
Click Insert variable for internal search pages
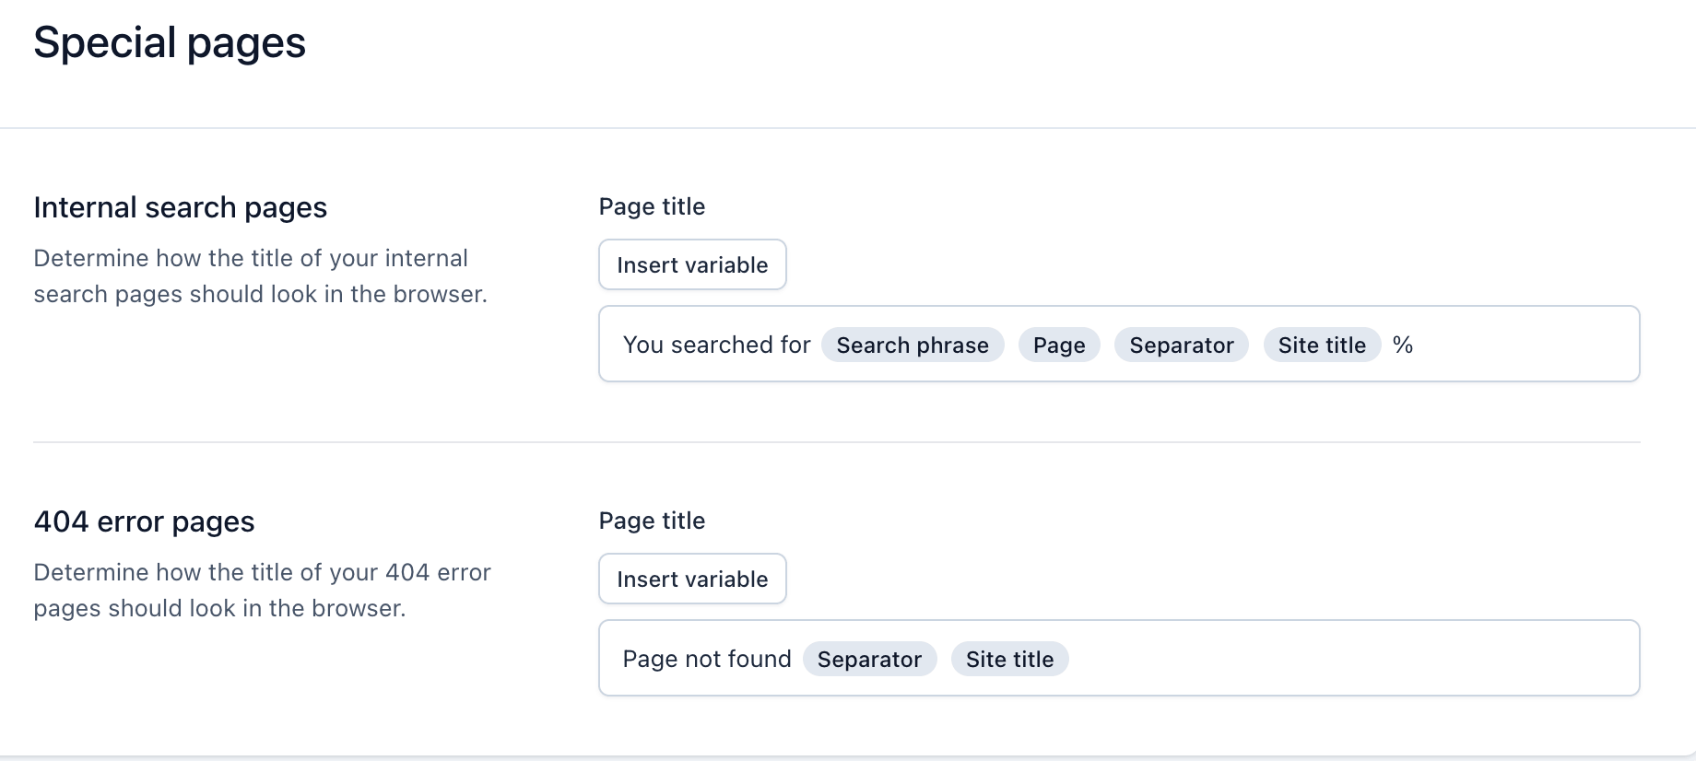point(692,264)
